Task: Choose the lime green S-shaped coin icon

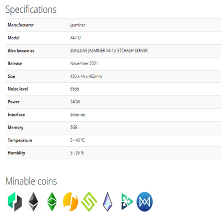Action: coord(89,202)
